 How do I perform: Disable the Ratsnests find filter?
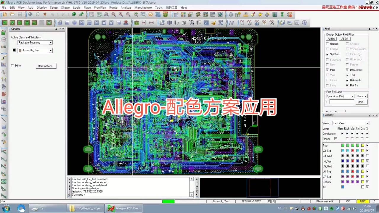coord(347,80)
